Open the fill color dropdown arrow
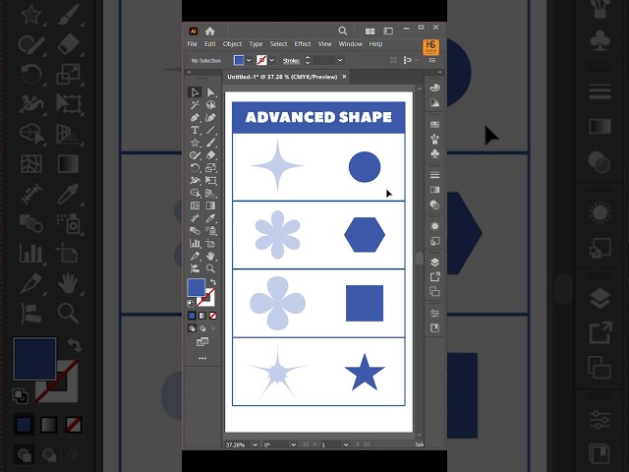 click(x=249, y=60)
